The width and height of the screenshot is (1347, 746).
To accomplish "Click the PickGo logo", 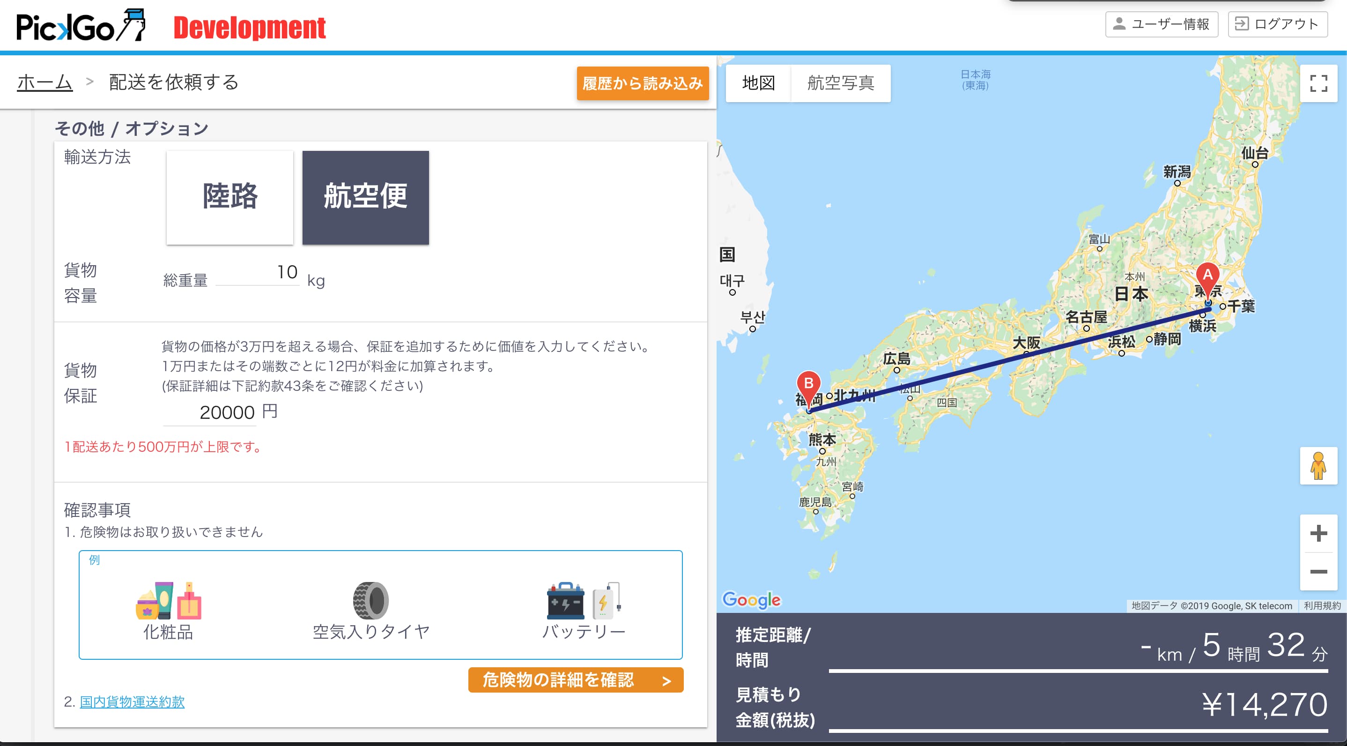I will click(81, 26).
